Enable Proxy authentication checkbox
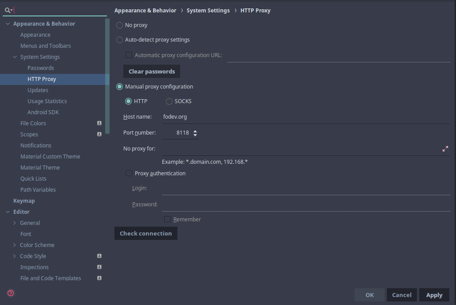Viewport: 456px width, 305px height. coord(129,174)
